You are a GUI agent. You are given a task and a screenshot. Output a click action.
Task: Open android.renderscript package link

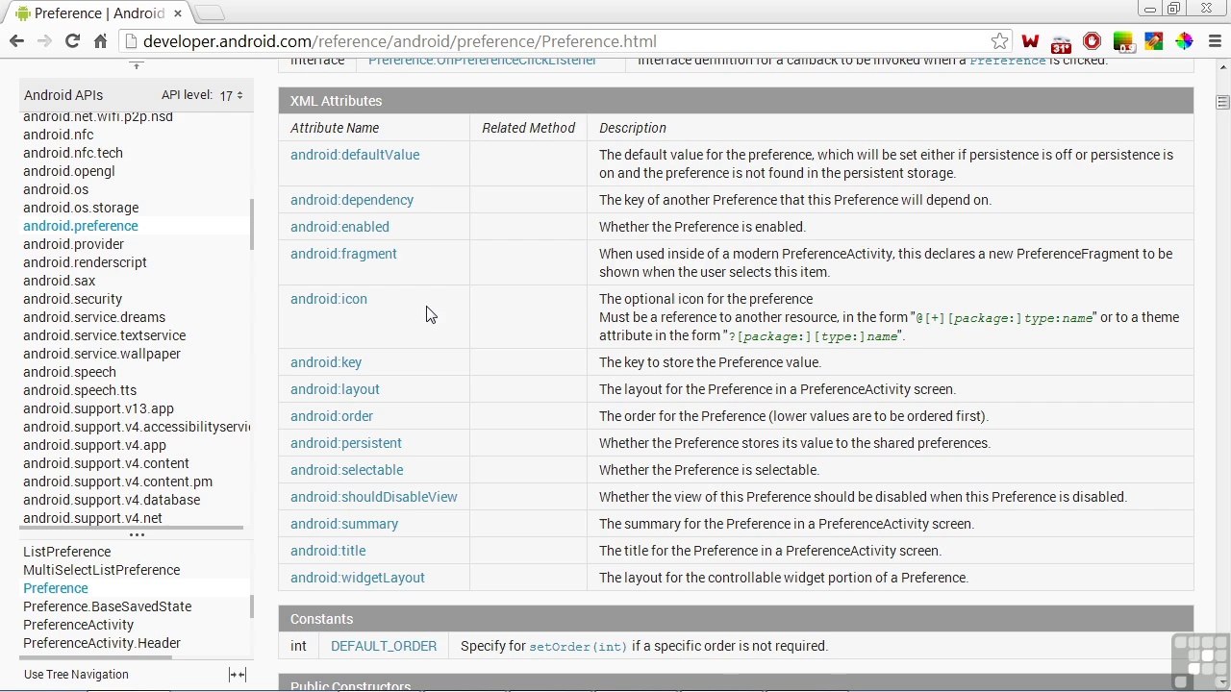[85, 262]
